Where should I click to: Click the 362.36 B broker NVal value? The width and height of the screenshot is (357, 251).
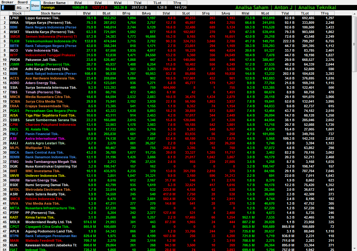tap(121, 7)
